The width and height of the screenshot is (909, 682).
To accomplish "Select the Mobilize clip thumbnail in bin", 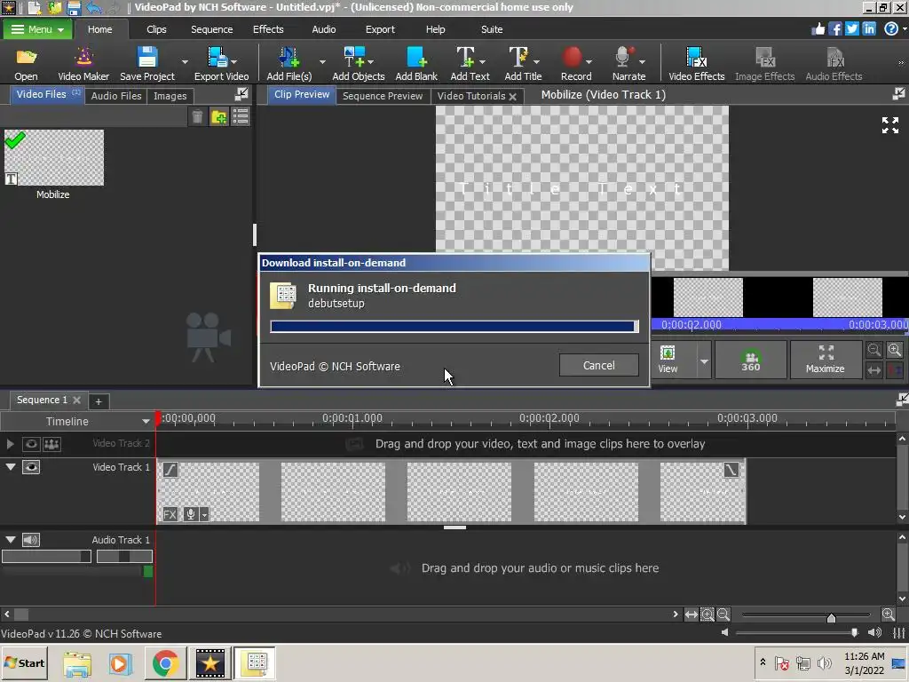I will (54, 158).
